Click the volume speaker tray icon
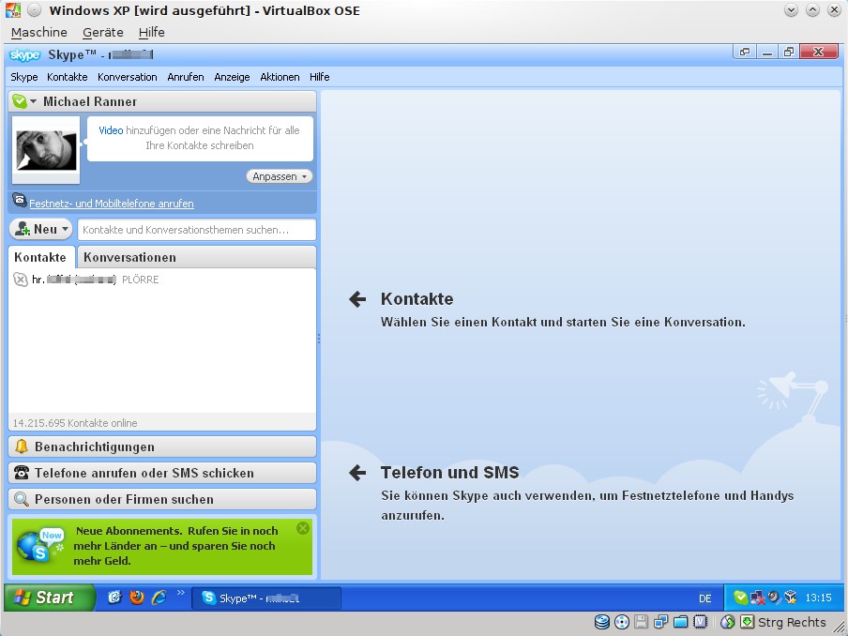Image resolution: width=848 pixels, height=636 pixels. coord(775,598)
